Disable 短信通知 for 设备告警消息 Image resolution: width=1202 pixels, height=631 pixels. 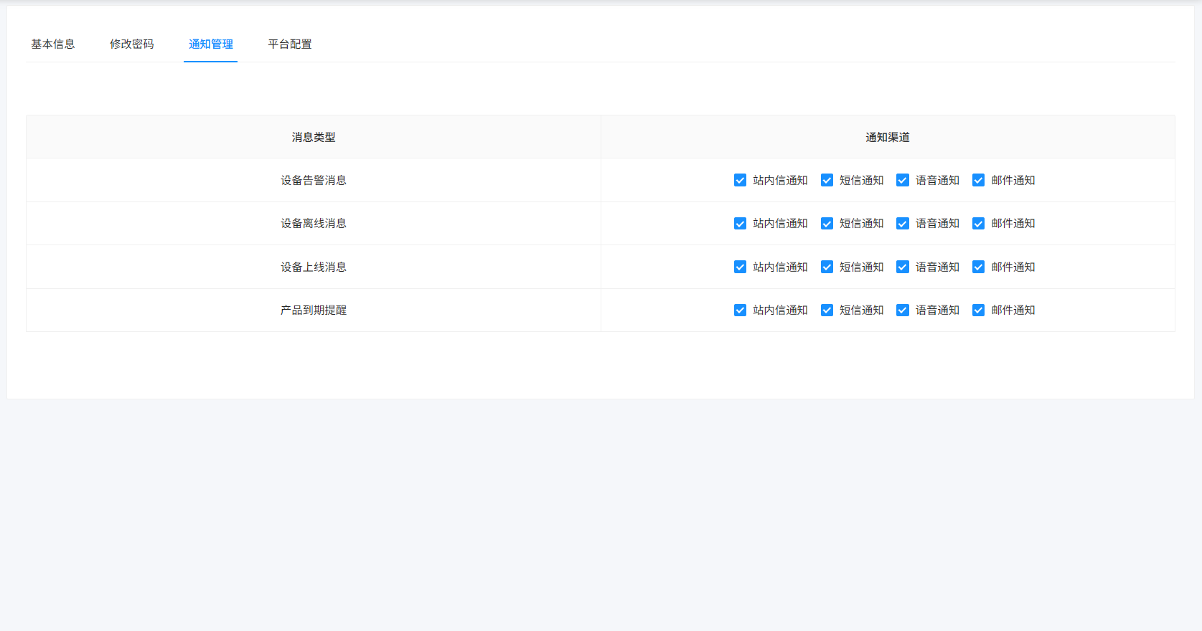(827, 180)
